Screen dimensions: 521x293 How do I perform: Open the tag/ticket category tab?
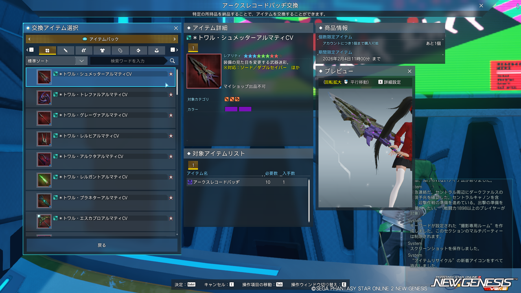coord(120,50)
